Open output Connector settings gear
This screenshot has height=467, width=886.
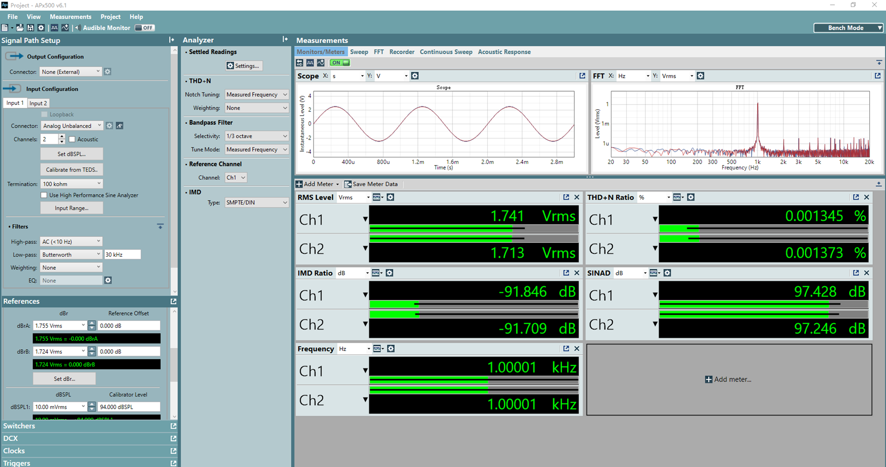(108, 72)
